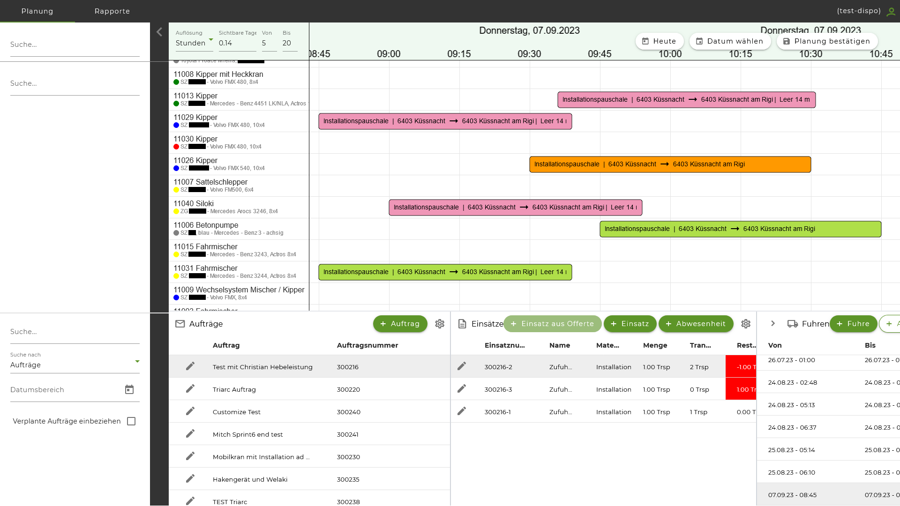900x506 pixels.
Task: Click the Heute button
Action: 659,41
